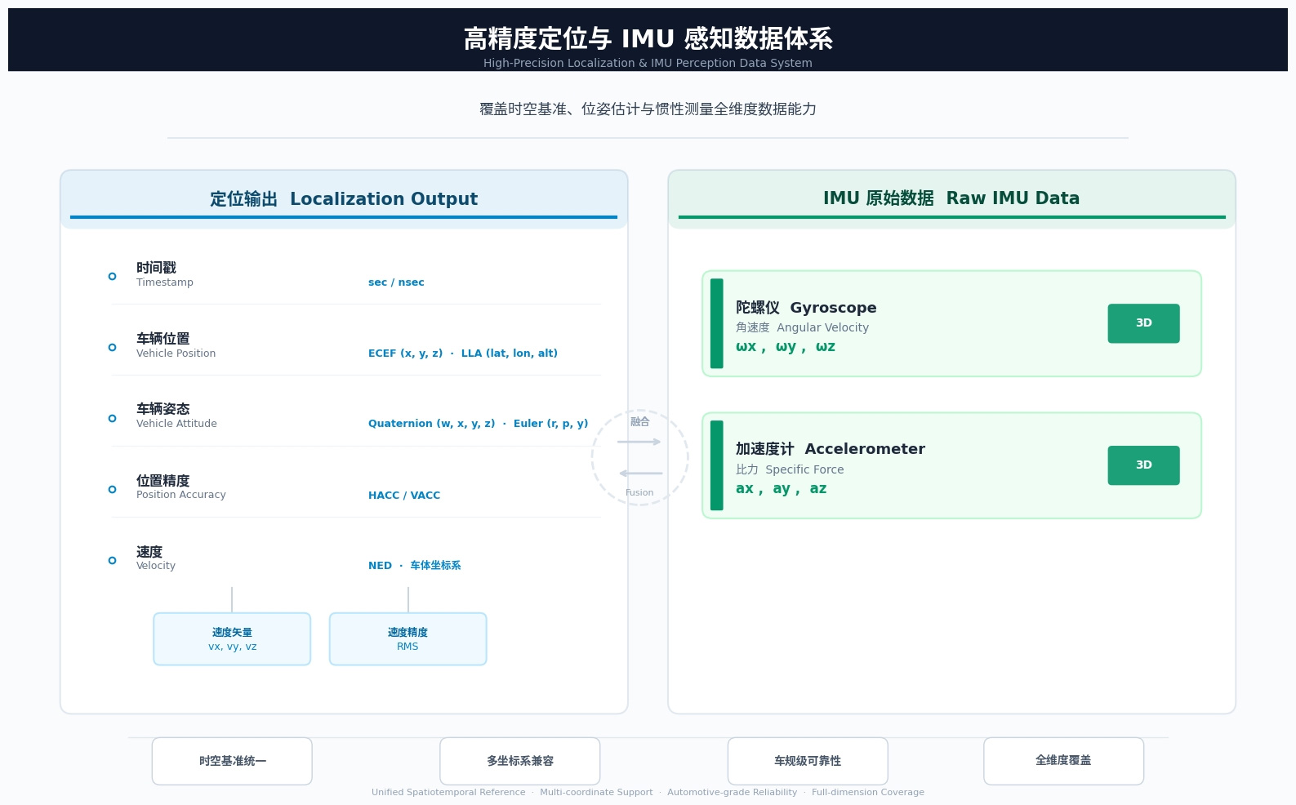Click the 覆盖时空基准 description line
Screen dimensions: 1296x805
click(648, 109)
